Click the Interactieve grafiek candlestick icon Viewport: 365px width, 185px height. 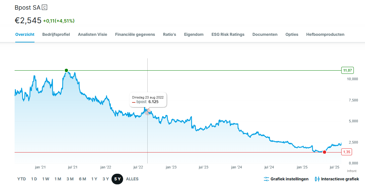coord(317,179)
